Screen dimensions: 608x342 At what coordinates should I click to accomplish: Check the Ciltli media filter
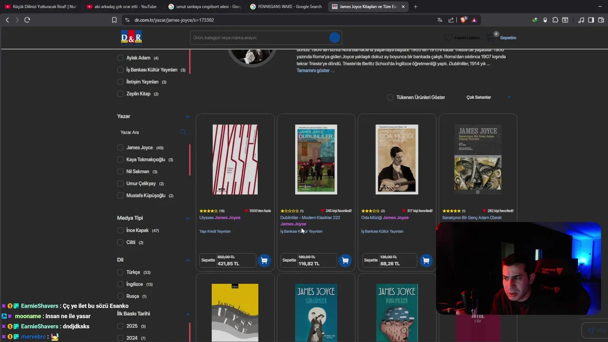point(120,242)
